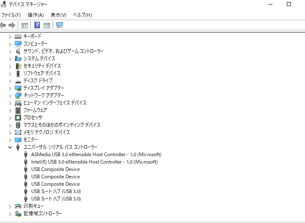The image size is (305, 223).
Task: Select the キーボード keyboard icon
Action: pyautogui.click(x=18, y=36)
